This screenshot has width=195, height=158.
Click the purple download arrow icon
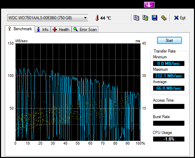pos(149,4)
